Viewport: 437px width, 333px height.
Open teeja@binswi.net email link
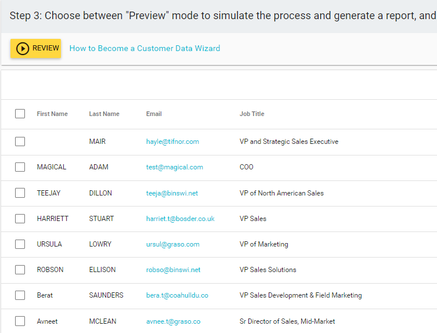pos(172,193)
